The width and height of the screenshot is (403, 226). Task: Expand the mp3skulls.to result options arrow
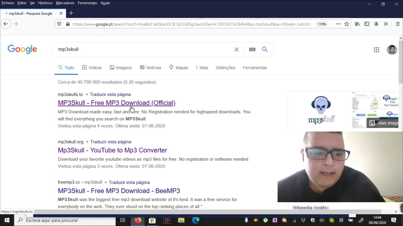click(x=87, y=94)
